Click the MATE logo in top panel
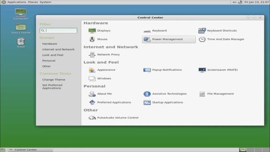The height and width of the screenshot is (152, 270). (3, 2)
